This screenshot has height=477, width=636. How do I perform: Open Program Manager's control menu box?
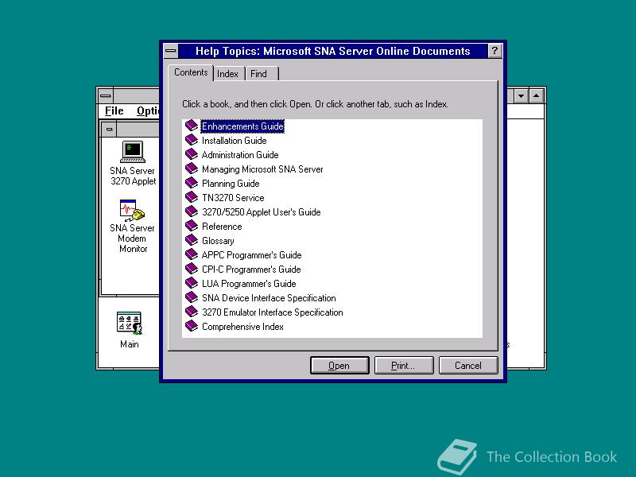click(106, 96)
